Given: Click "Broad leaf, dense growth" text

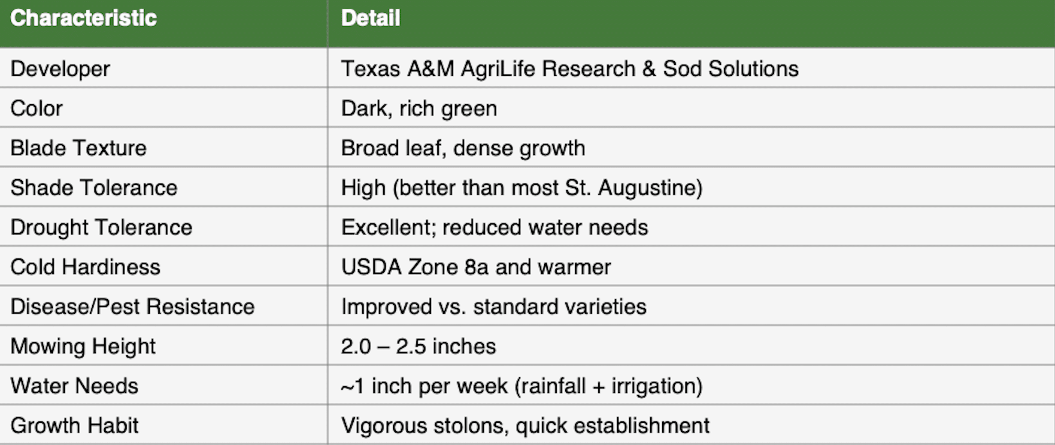Looking at the screenshot, I should [463, 148].
